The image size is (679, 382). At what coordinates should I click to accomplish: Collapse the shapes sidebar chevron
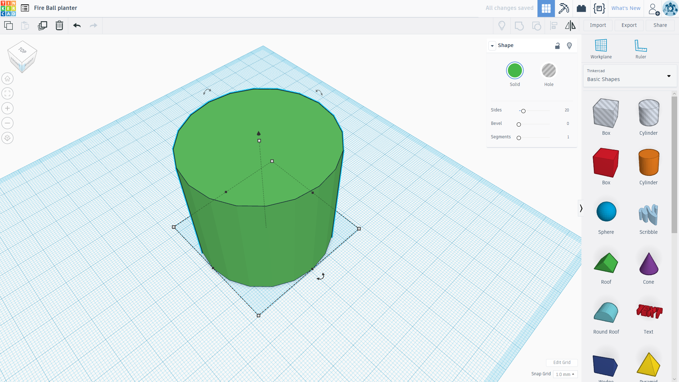(x=581, y=208)
